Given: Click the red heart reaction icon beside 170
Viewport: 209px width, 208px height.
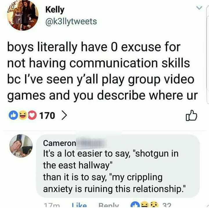Looking at the screenshot, I should coord(32,115).
